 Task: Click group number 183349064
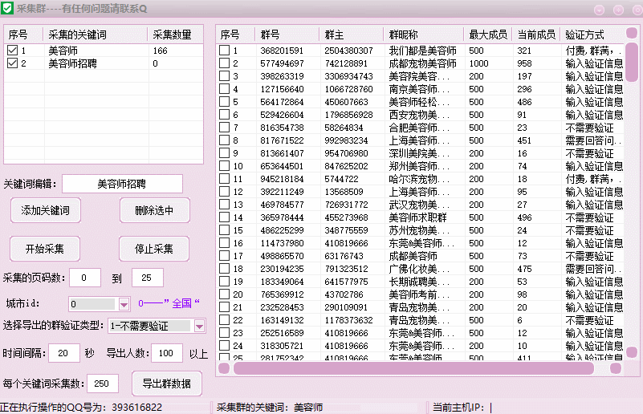tap(282, 282)
